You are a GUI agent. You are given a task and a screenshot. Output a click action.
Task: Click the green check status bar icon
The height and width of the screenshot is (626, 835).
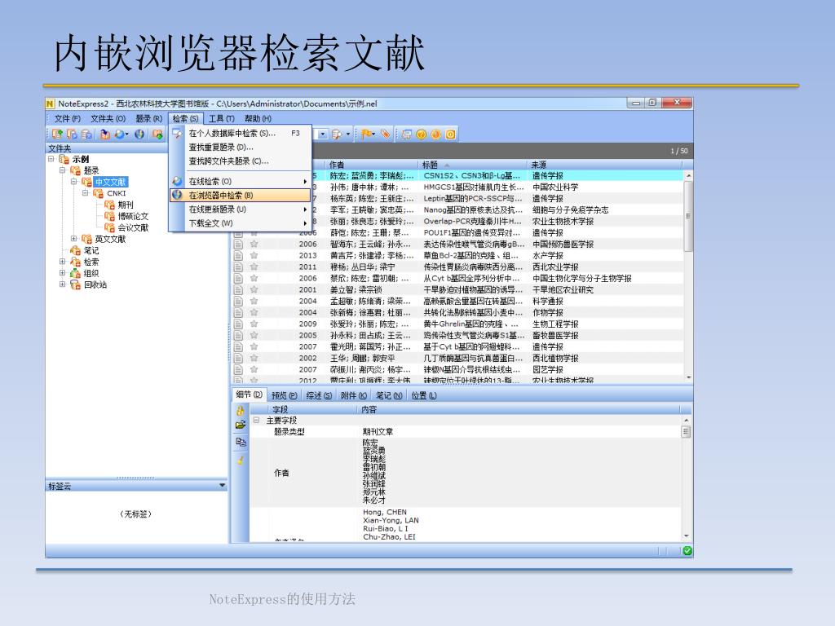pos(687,551)
